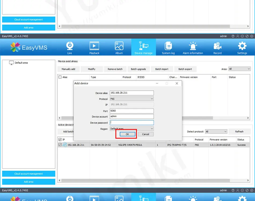Screen dimensions: 255x201
Task: Click the Success status cell
Action: point(241,145)
